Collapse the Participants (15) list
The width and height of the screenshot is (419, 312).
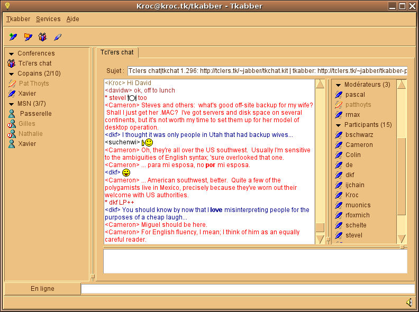pos(338,125)
